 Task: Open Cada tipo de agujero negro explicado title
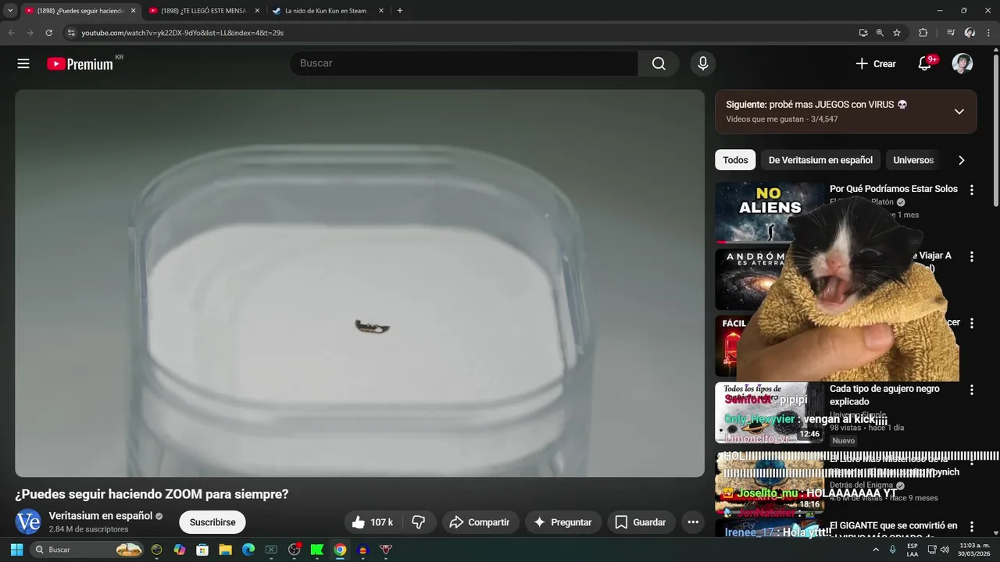click(884, 395)
